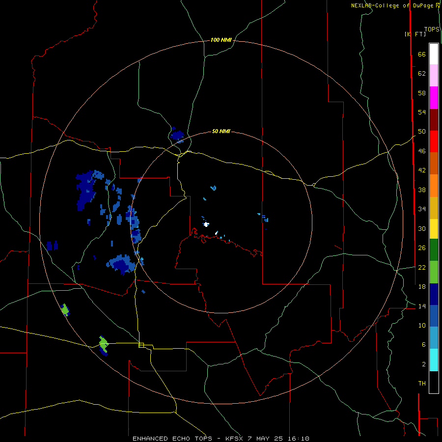Click the light pink legend swatch
Screen dimensions: 442x442
434,76
